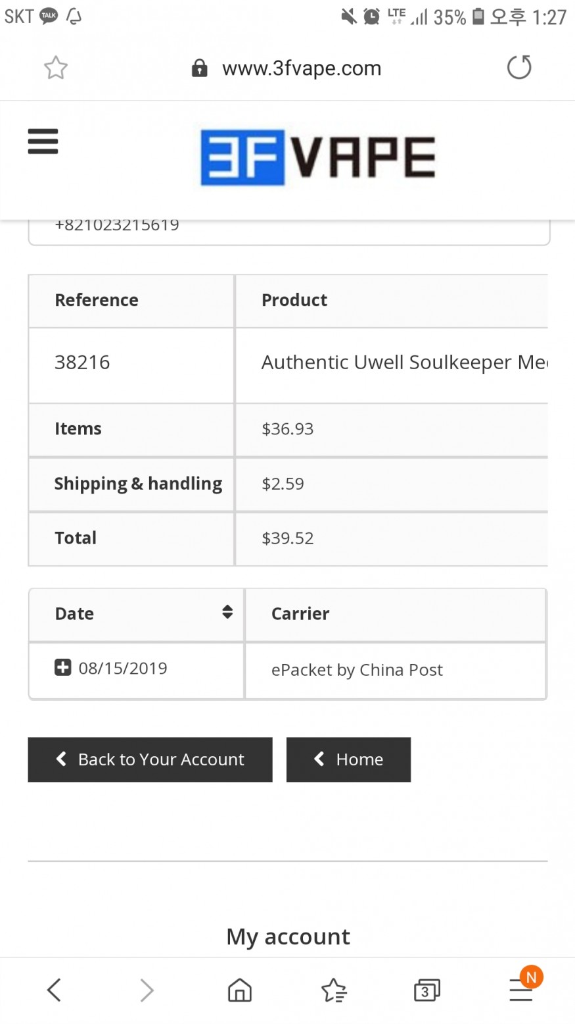Sort by the Date column arrows
The width and height of the screenshot is (575, 1024).
coord(227,612)
